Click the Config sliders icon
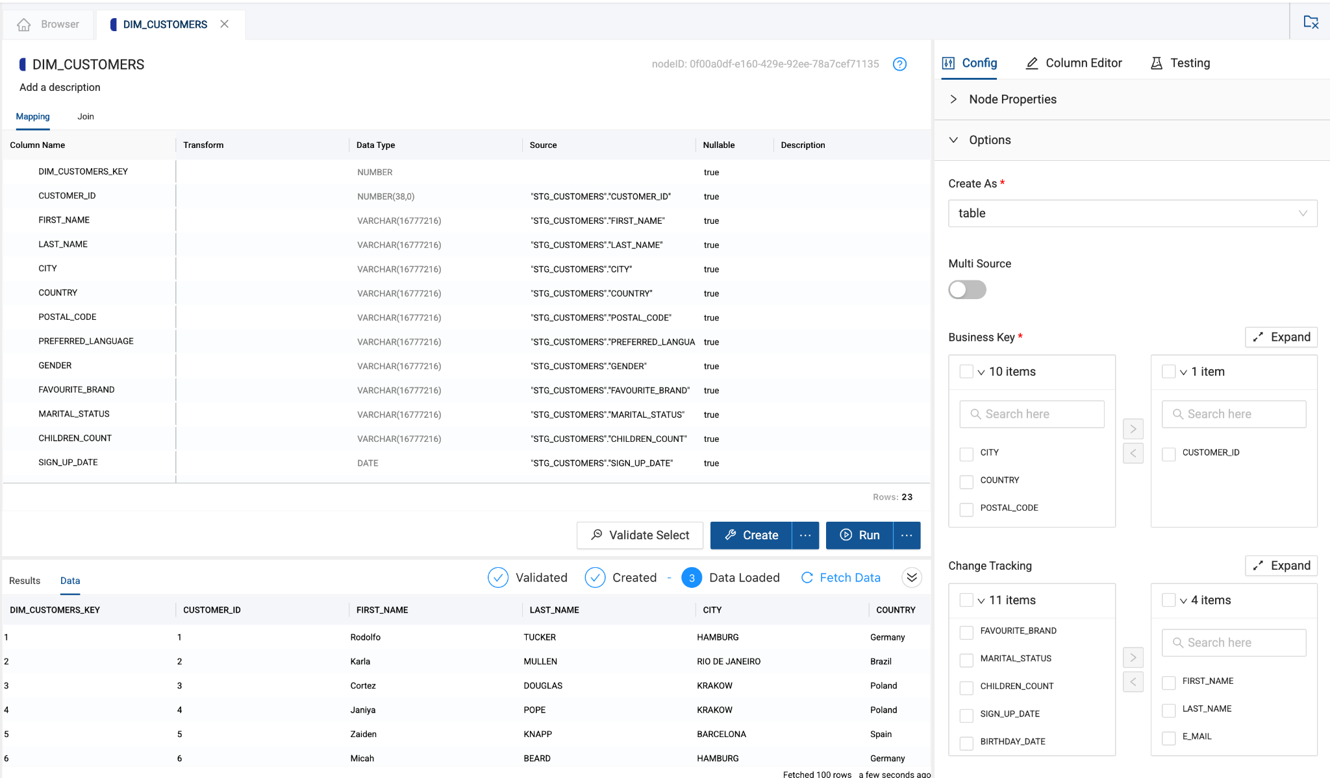Screen dimensions: 1330x778 [949, 63]
